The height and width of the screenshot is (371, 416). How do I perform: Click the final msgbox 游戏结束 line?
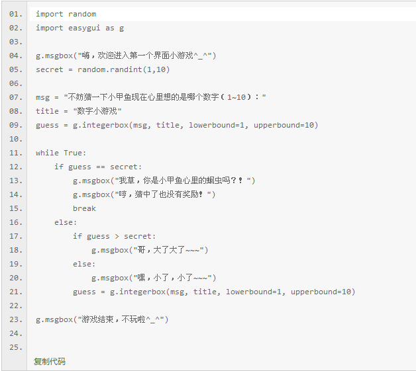coord(102,319)
